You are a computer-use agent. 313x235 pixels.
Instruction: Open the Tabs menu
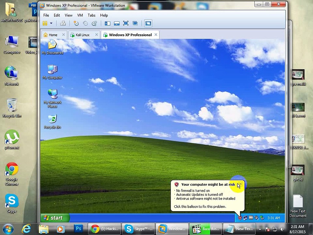click(x=91, y=15)
